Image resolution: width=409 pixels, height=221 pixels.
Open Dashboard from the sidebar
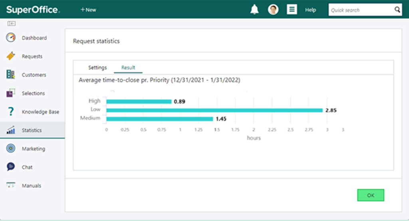point(34,38)
